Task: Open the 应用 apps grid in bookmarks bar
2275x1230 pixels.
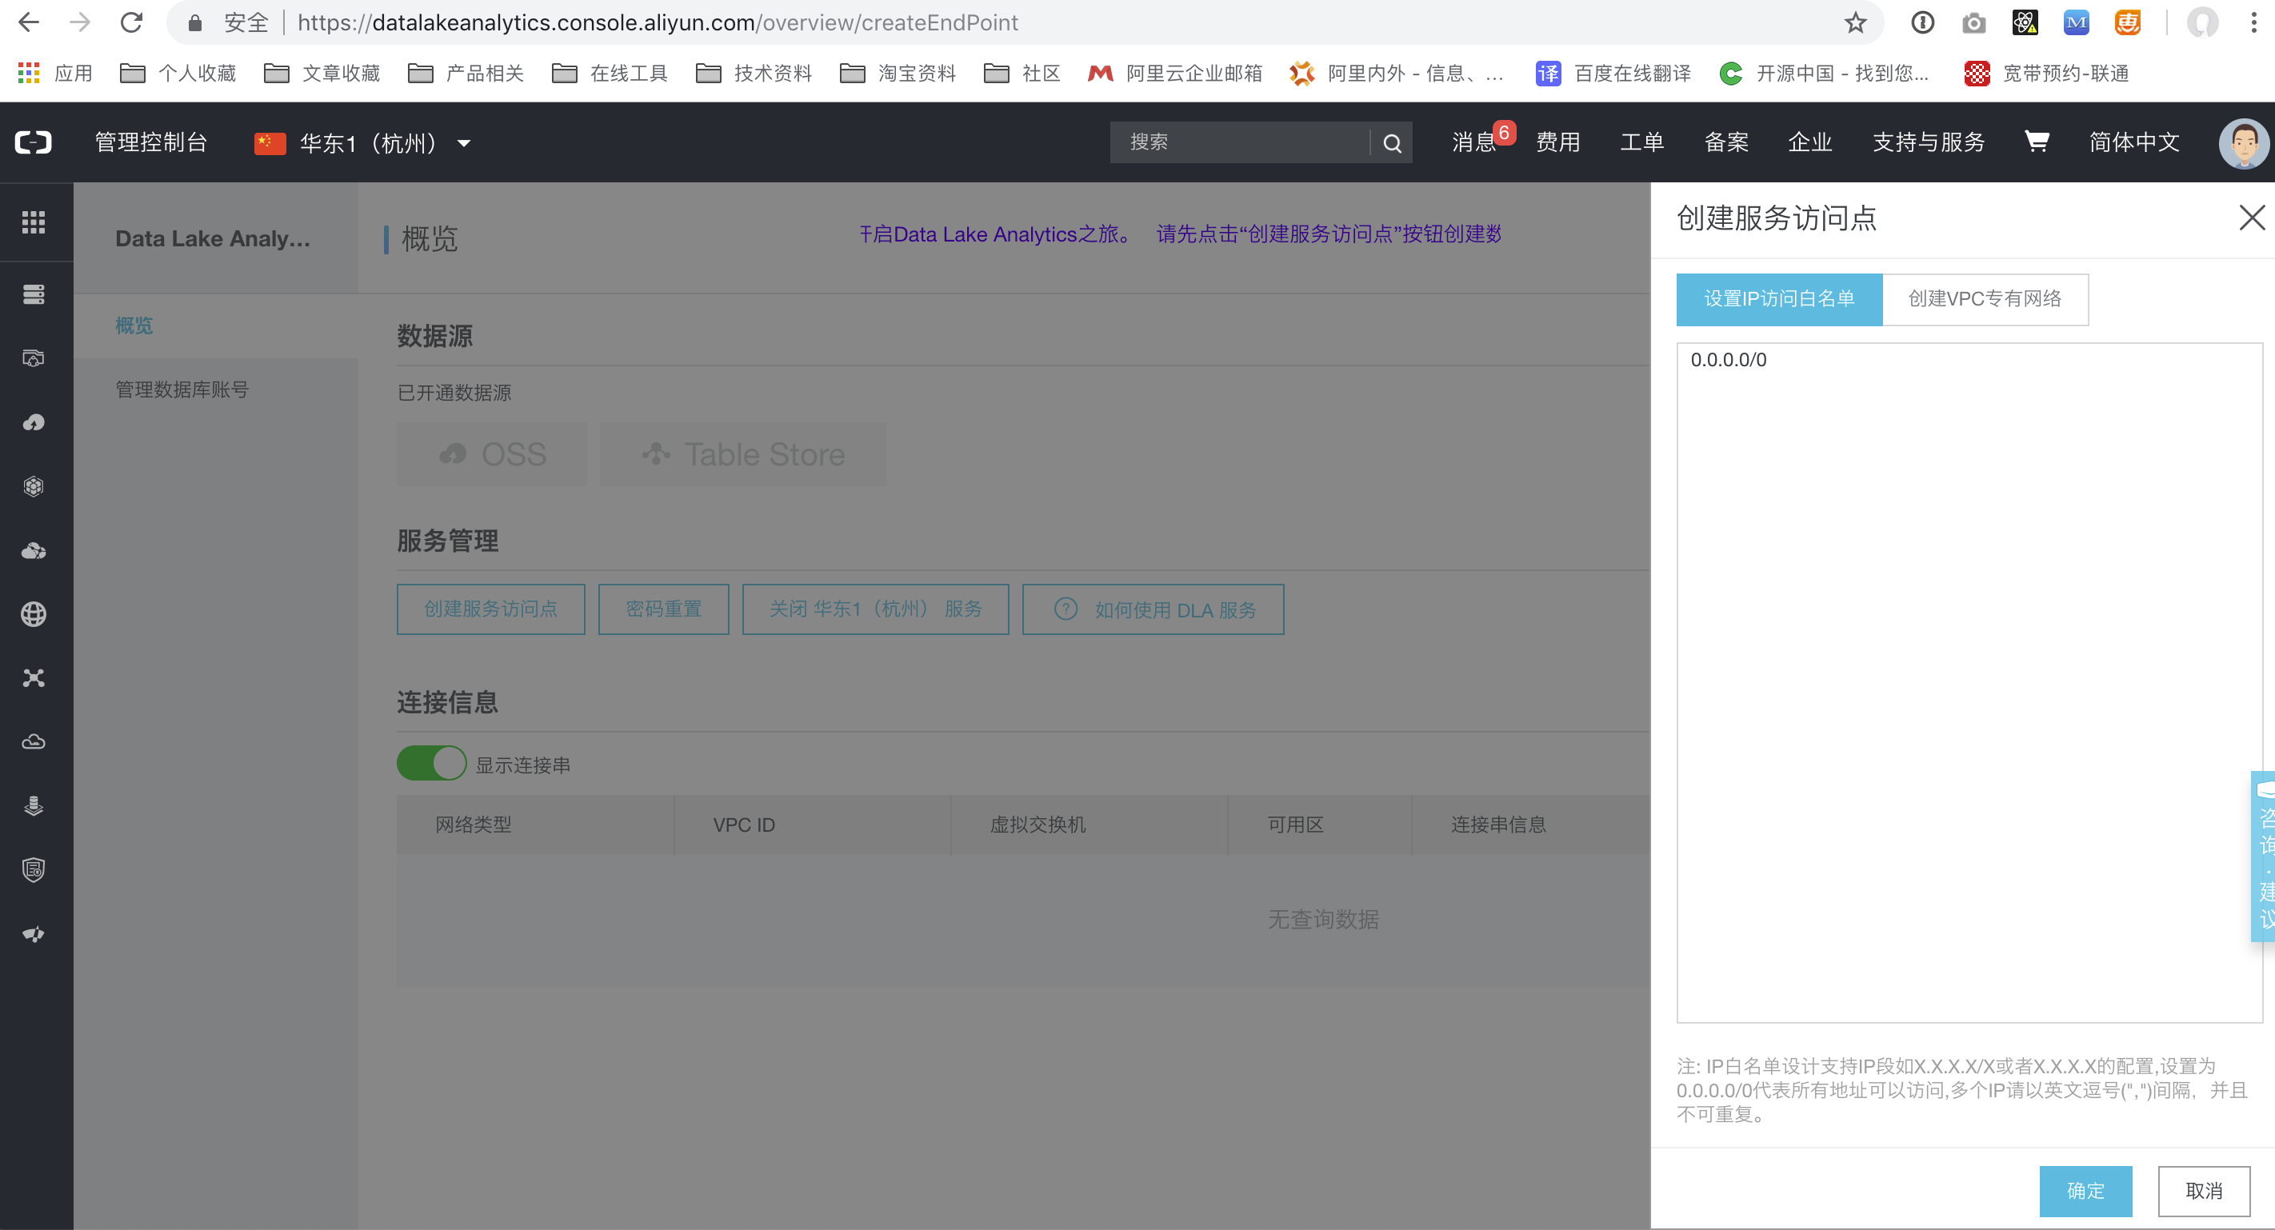Action: pos(54,74)
